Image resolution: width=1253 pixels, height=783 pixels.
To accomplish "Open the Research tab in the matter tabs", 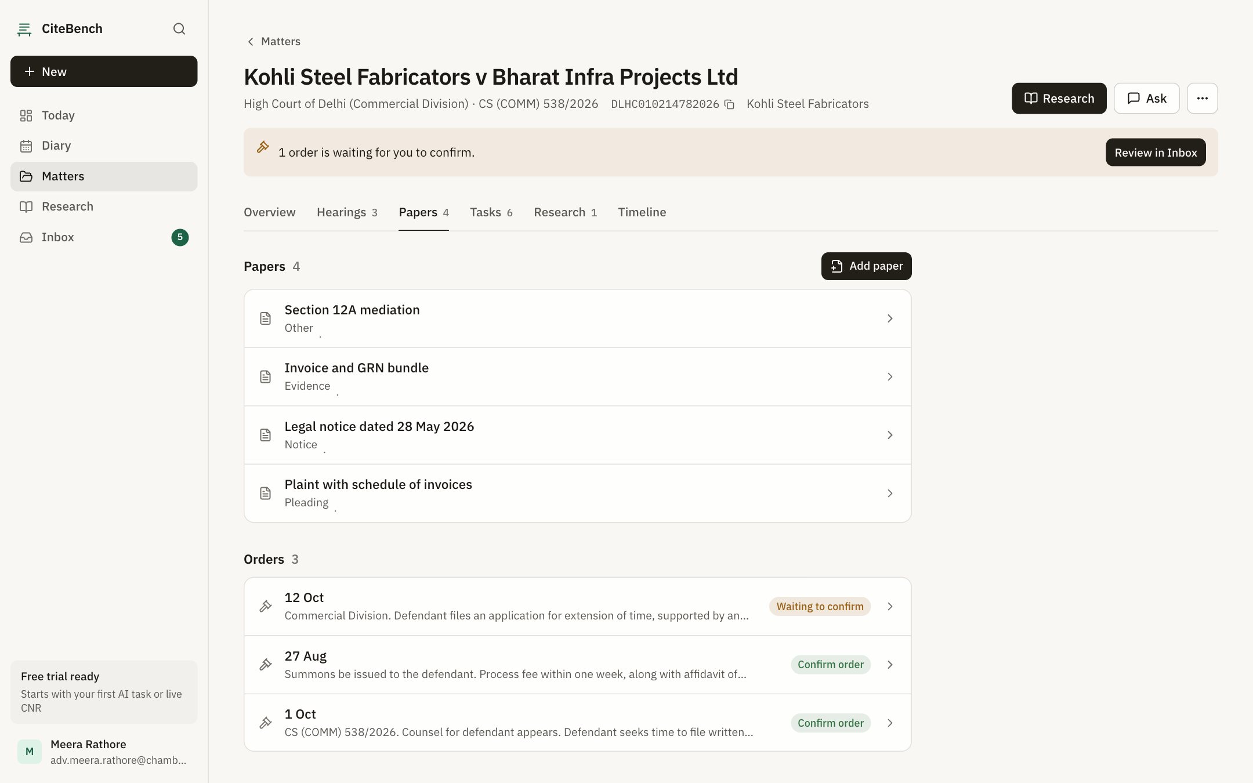I will pos(565,212).
